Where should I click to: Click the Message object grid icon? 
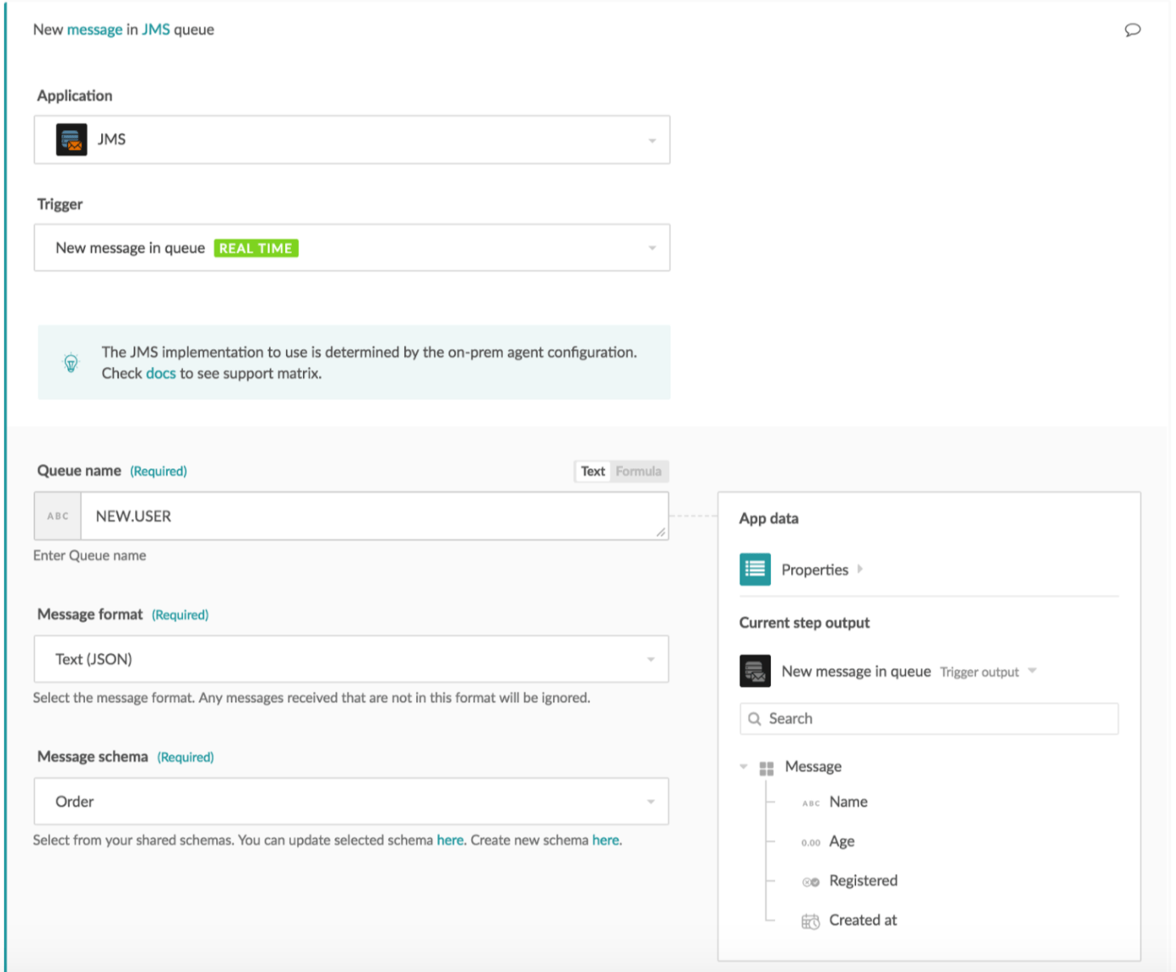766,768
